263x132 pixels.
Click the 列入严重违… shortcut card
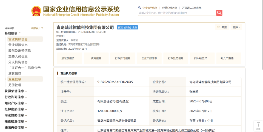pos(229,58)
